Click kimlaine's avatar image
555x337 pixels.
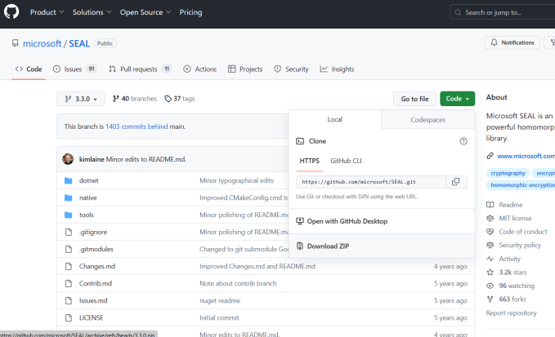point(68,159)
